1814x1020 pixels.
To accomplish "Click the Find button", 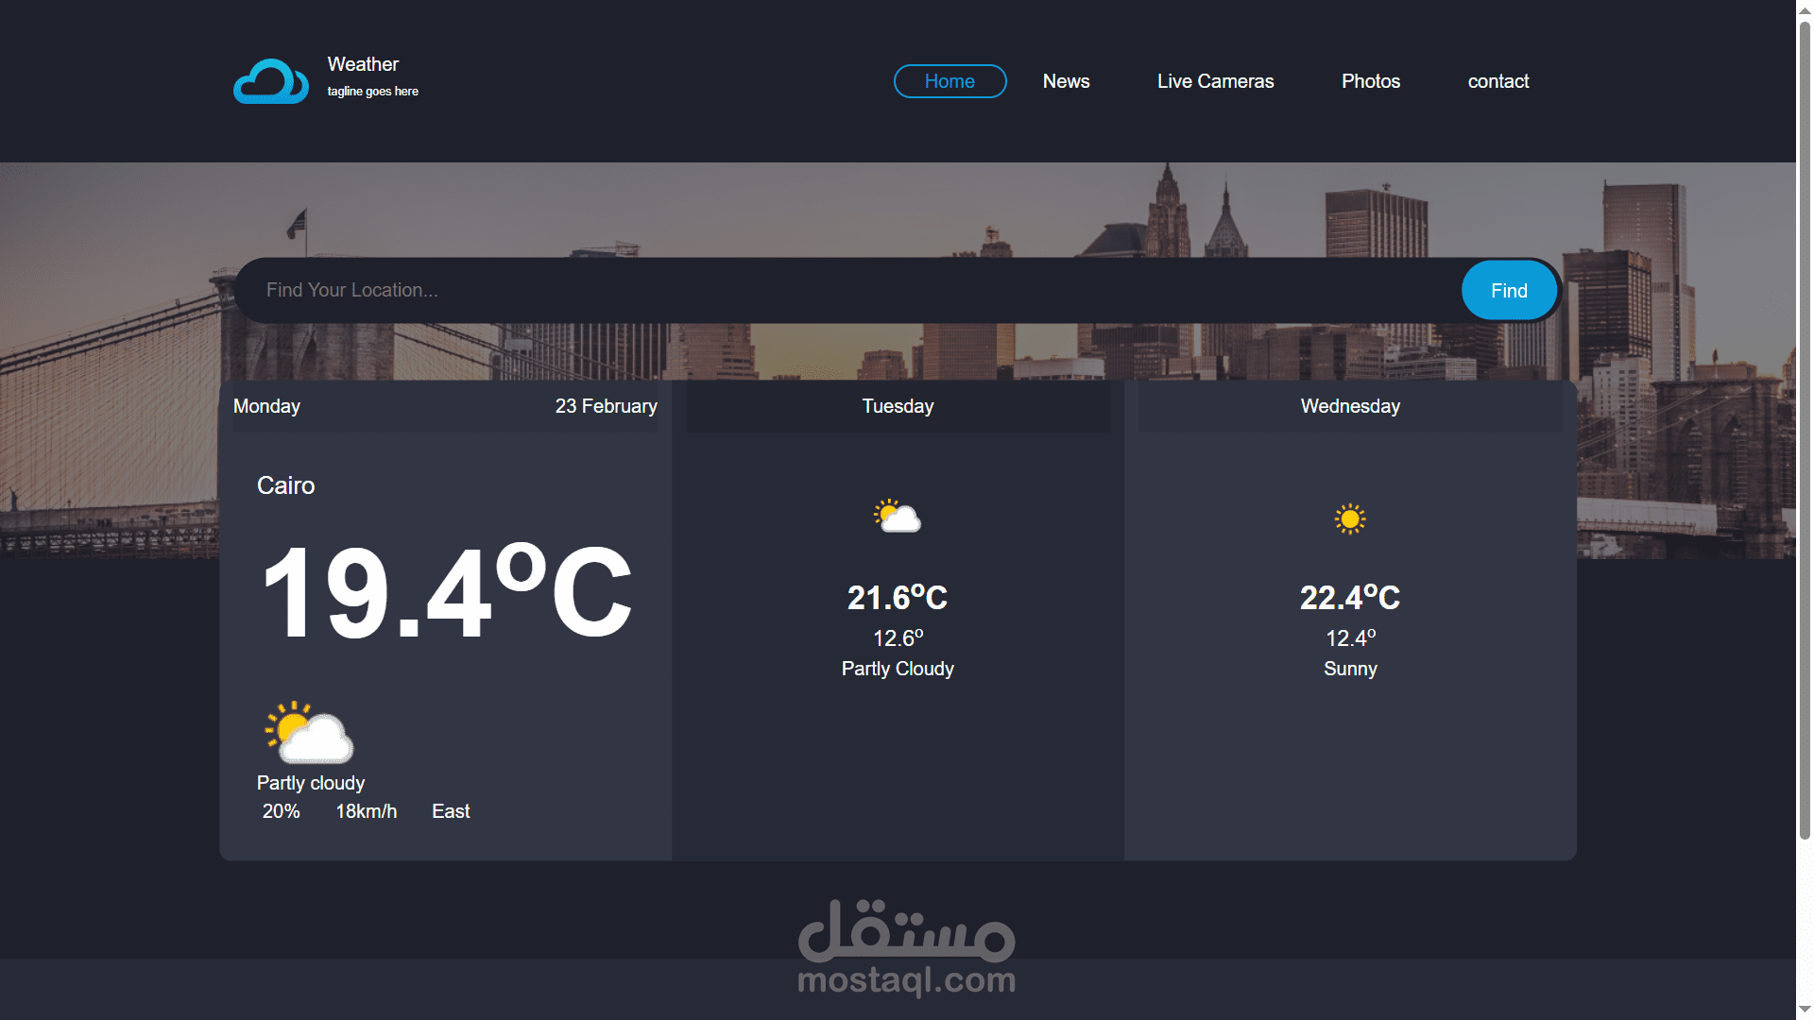I will pyautogui.click(x=1509, y=291).
